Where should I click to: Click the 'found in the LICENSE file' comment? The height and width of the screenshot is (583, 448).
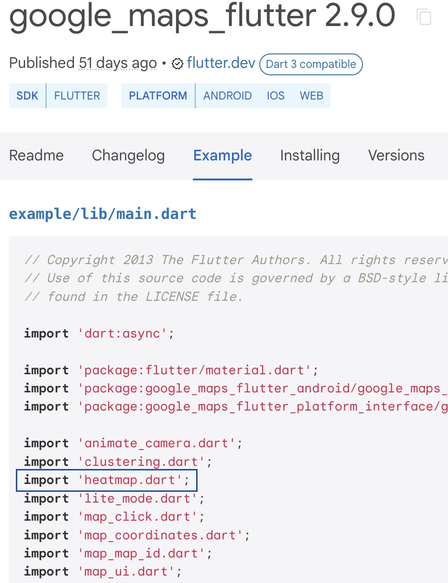pyautogui.click(x=133, y=297)
